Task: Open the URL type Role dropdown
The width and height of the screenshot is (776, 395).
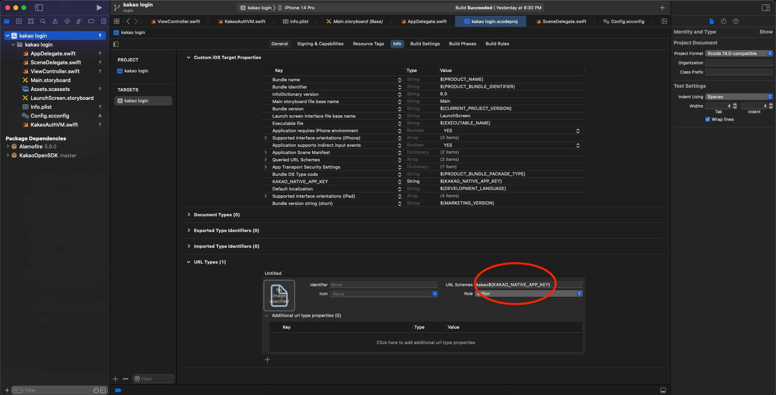Action: (529, 294)
